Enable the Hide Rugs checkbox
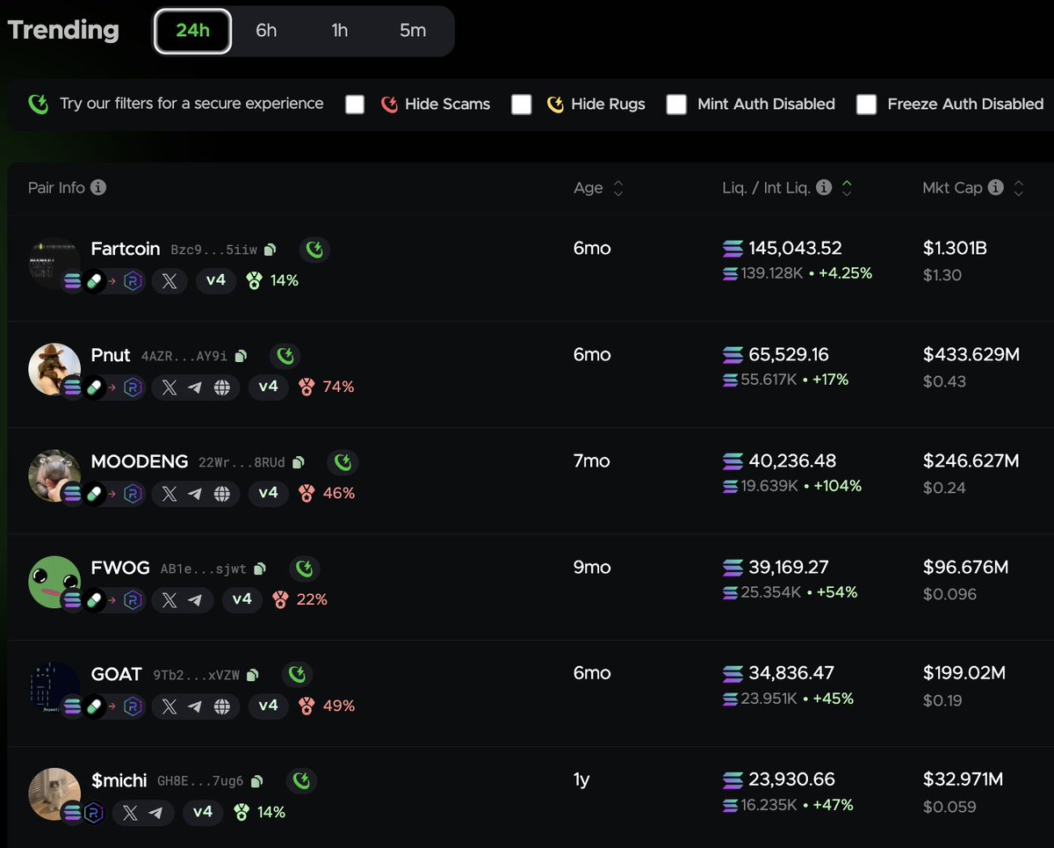The image size is (1054, 848). click(x=522, y=104)
